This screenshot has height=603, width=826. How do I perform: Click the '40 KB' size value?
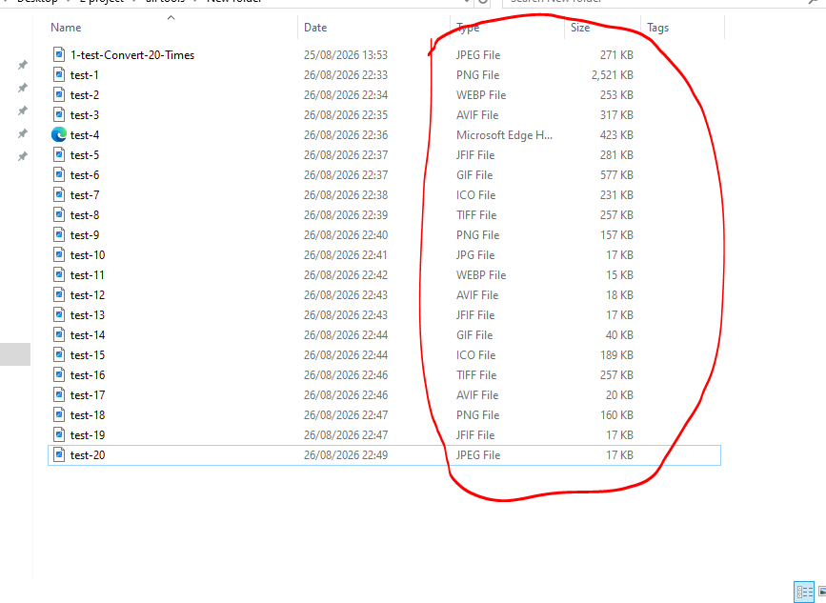tap(619, 335)
